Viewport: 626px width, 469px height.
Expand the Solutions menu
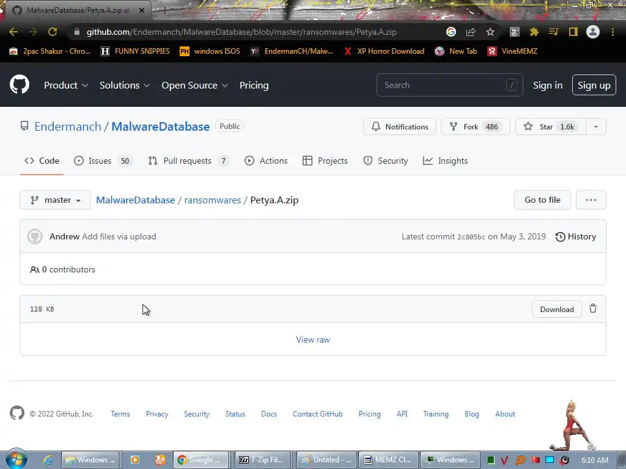(125, 85)
